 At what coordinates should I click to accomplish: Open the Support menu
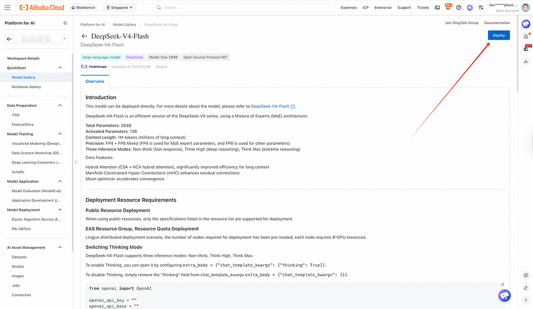click(404, 7)
